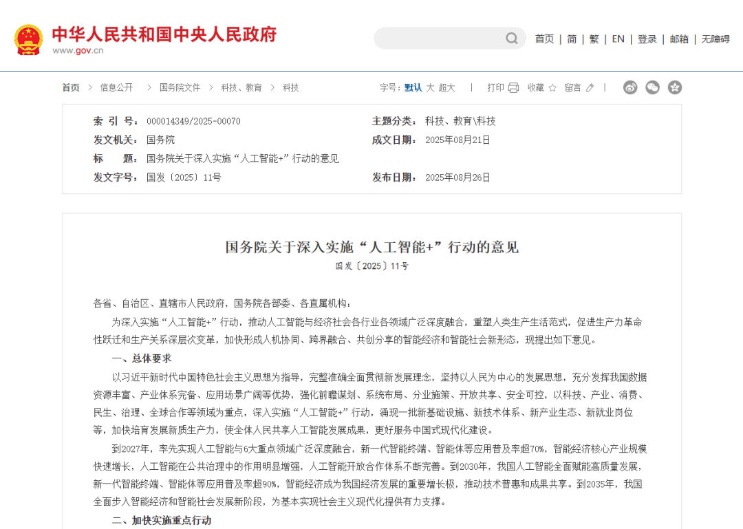
Task: Set font size to 超大
Action: point(446,87)
